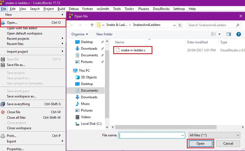Click the Save everything icon
The image size is (245, 151).
point(3,104)
